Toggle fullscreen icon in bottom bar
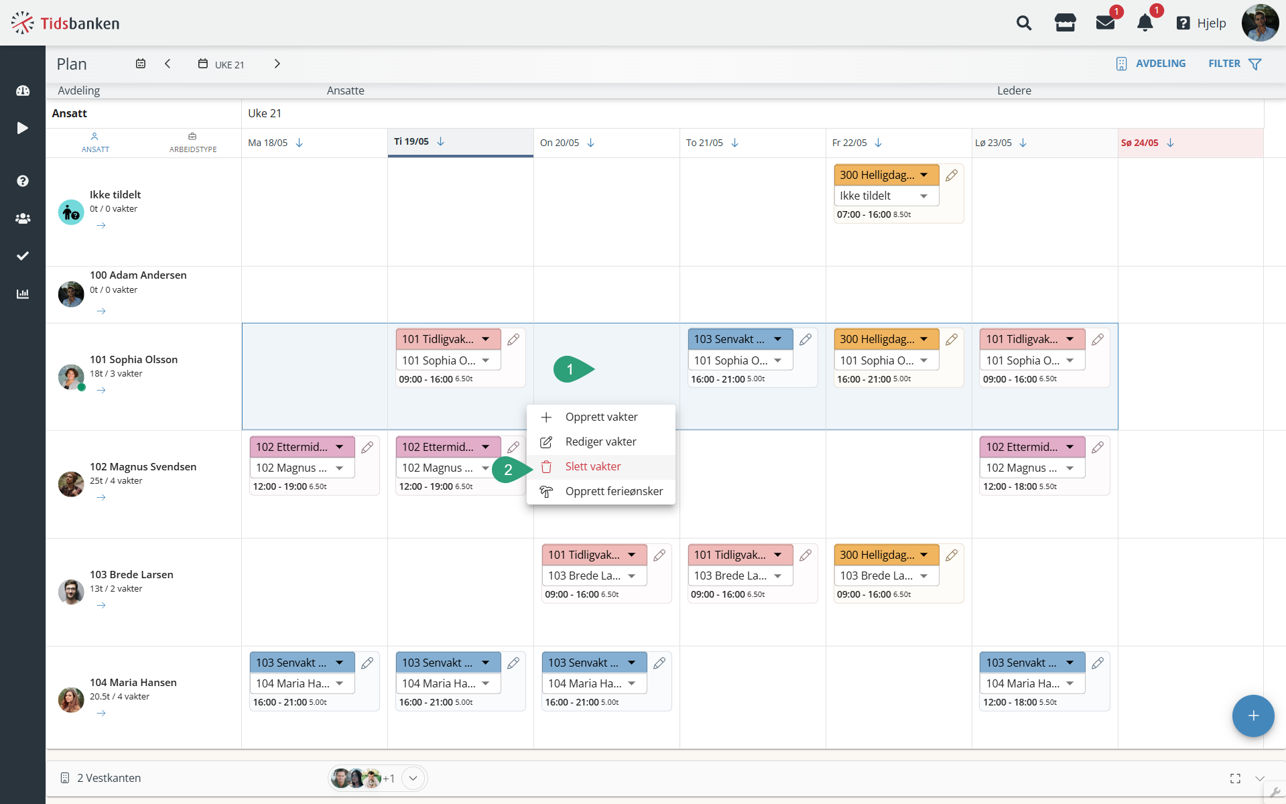Screen dimensions: 1286x804 click(1235, 778)
